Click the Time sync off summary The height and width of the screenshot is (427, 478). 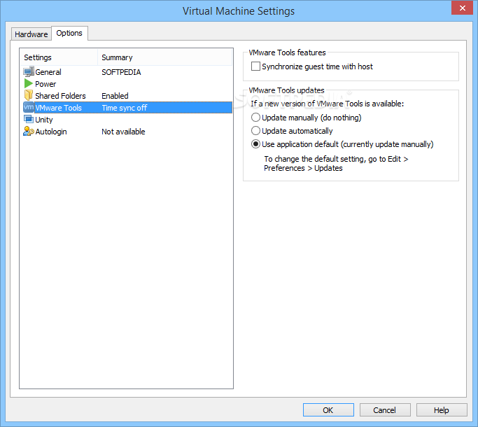(125, 108)
